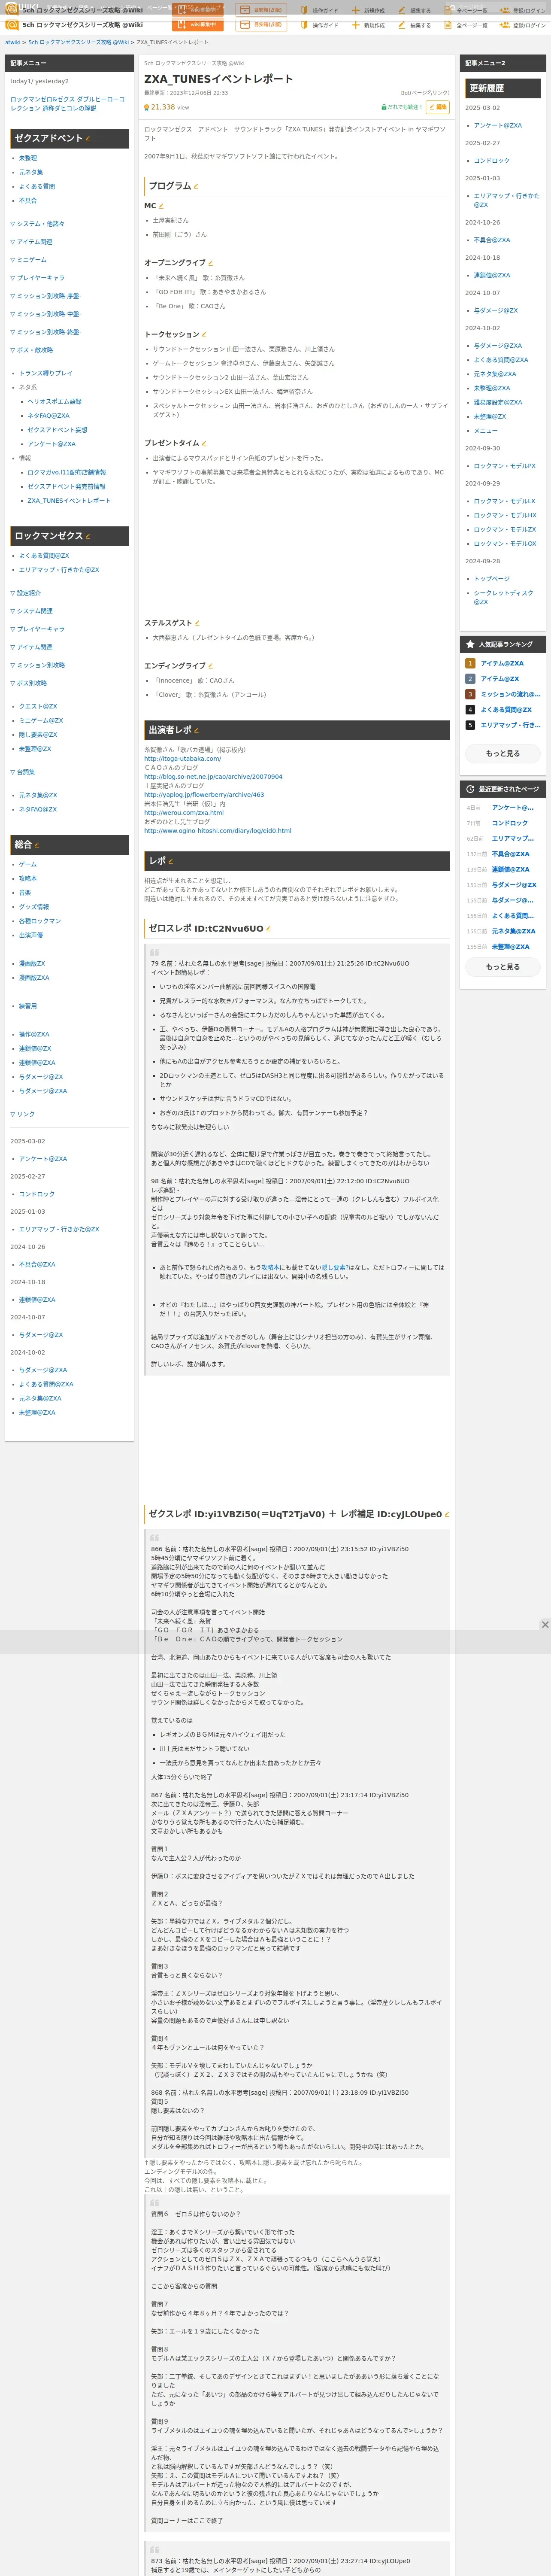The width and height of the screenshot is (551, 2576).
Task: Open ロックマン・モデルPX link
Action: pos(505,466)
